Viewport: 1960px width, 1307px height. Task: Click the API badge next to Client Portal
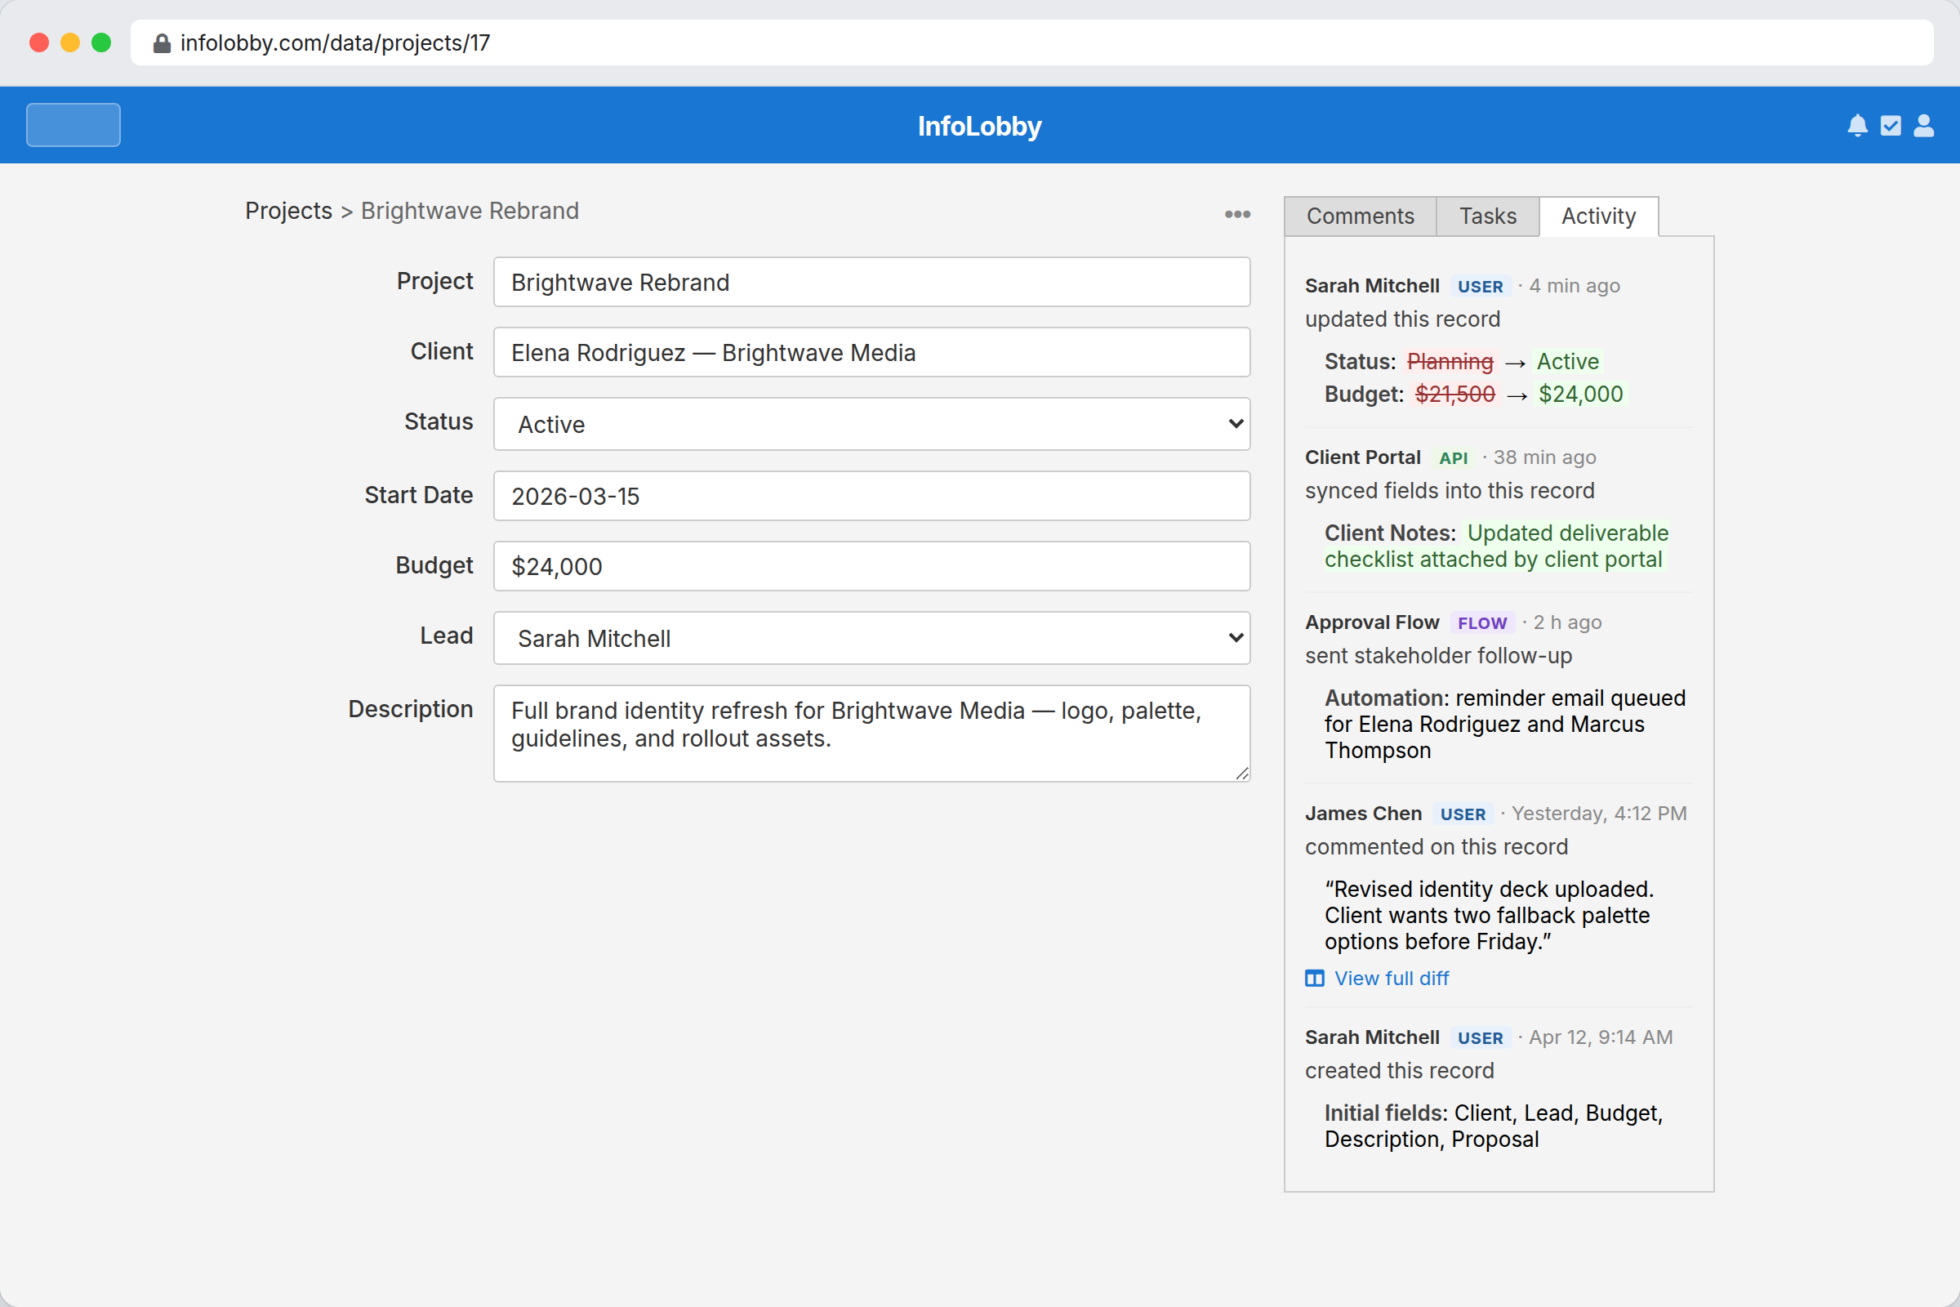coord(1452,457)
